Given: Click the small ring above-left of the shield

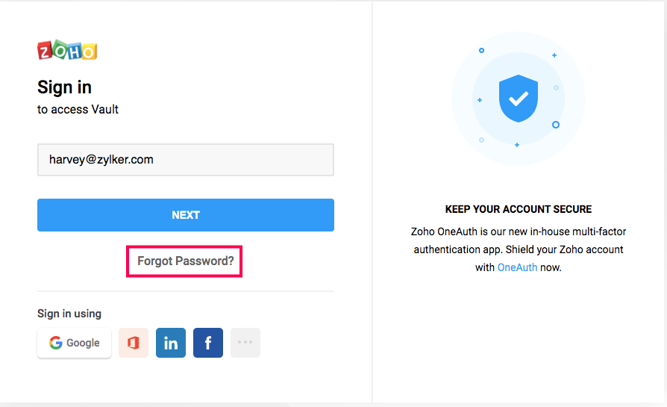Looking at the screenshot, I should (x=481, y=51).
